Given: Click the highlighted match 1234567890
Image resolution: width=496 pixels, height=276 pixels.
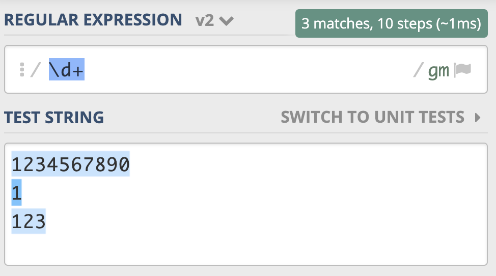Looking at the screenshot, I should 70,164.
